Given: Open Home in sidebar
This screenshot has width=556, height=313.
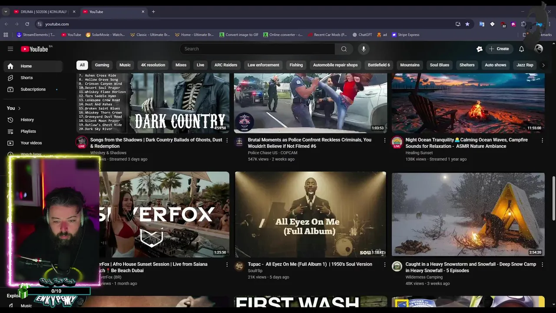Looking at the screenshot, I should 33,66.
